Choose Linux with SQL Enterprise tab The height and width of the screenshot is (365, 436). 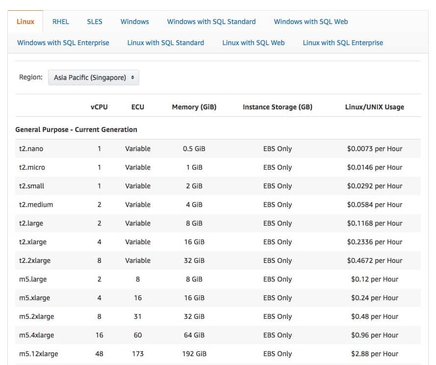coord(343,43)
